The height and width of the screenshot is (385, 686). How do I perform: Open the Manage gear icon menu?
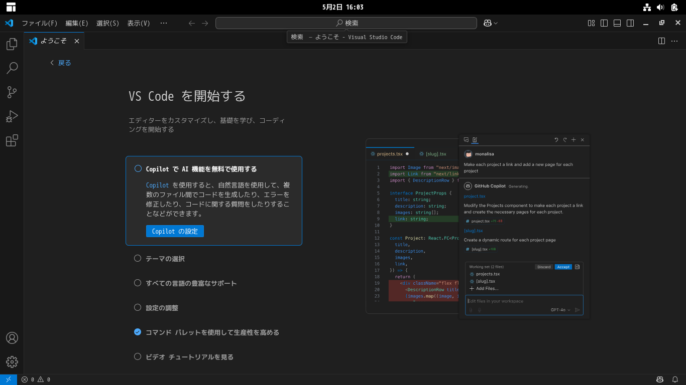pos(12,361)
